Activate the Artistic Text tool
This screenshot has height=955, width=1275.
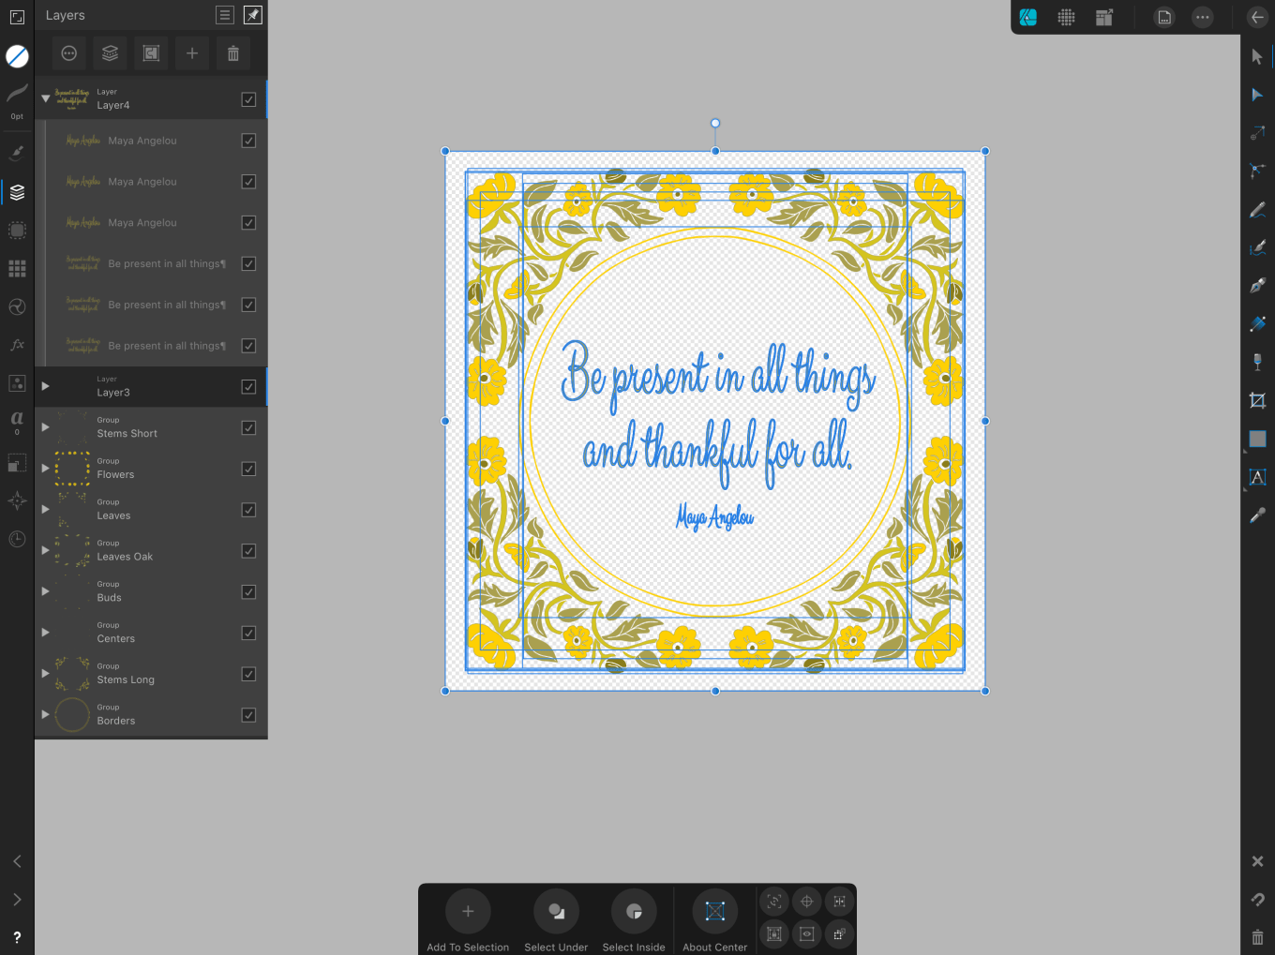click(x=1257, y=477)
